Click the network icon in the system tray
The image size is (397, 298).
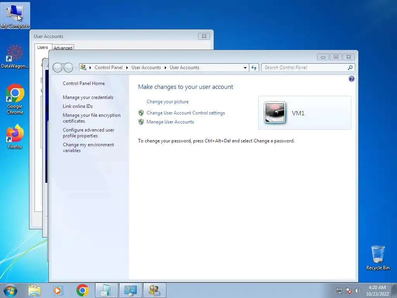[x=339, y=291]
